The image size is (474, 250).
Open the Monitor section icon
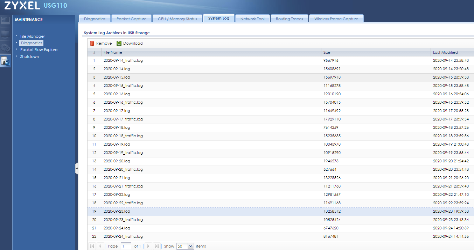coord(5,34)
